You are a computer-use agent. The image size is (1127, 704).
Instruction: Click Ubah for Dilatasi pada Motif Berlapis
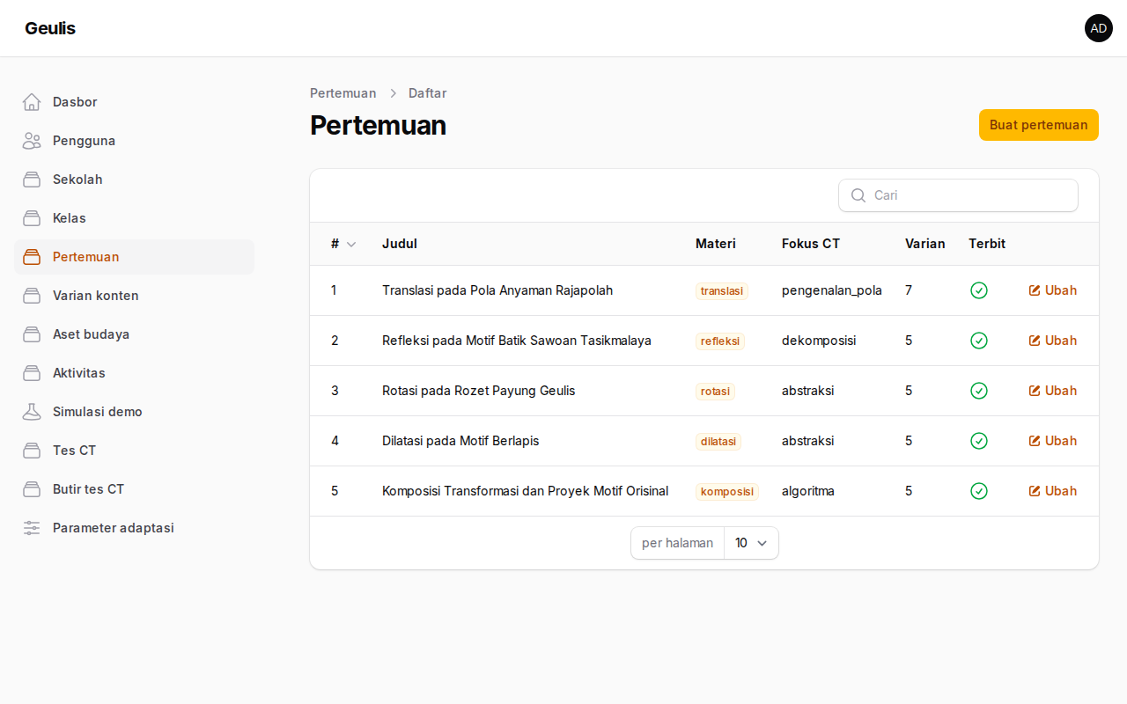(x=1053, y=441)
